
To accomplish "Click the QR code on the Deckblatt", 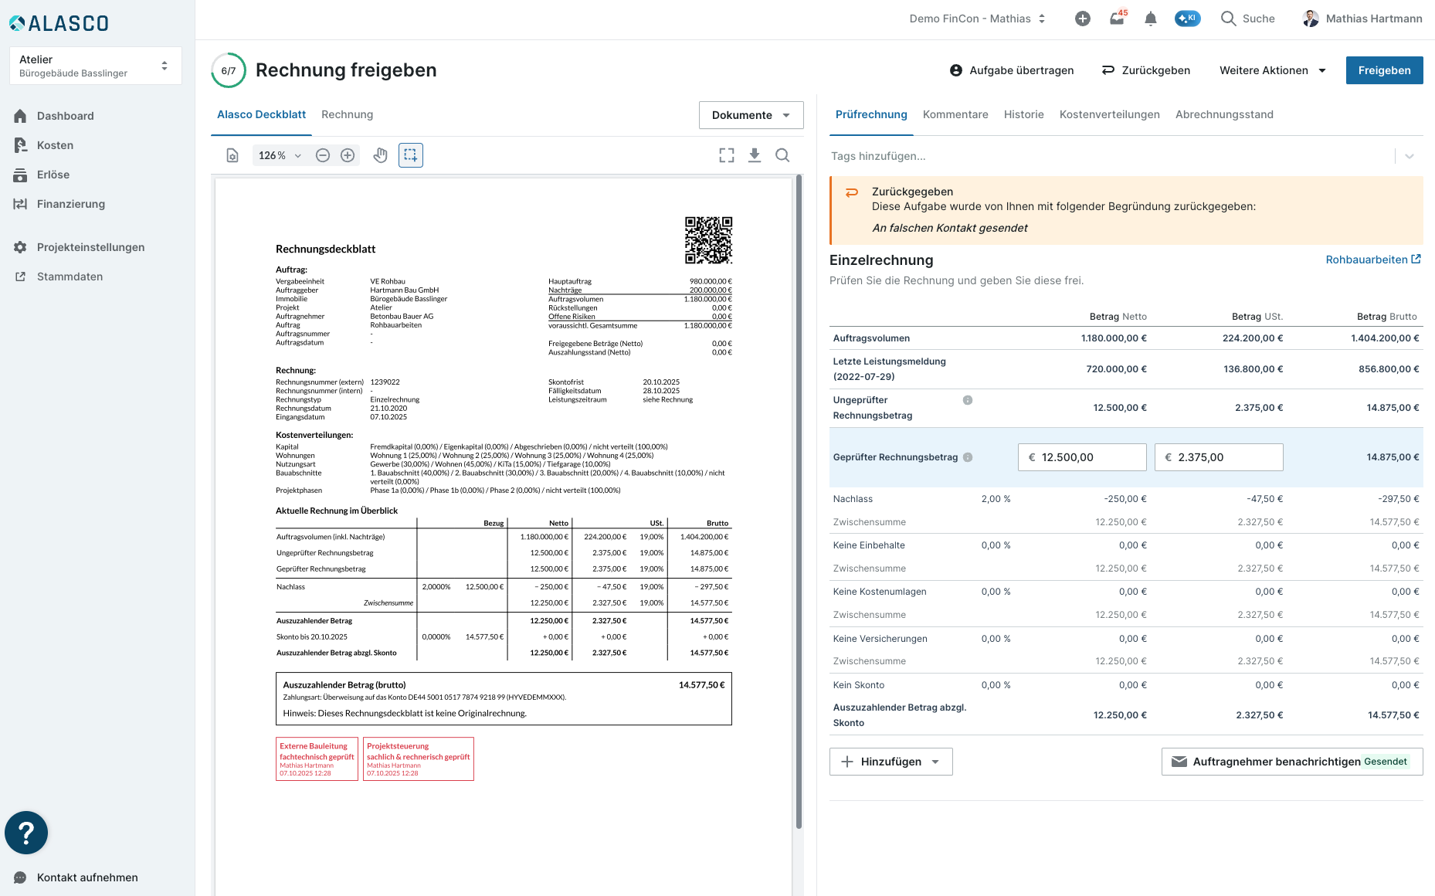I will point(708,240).
